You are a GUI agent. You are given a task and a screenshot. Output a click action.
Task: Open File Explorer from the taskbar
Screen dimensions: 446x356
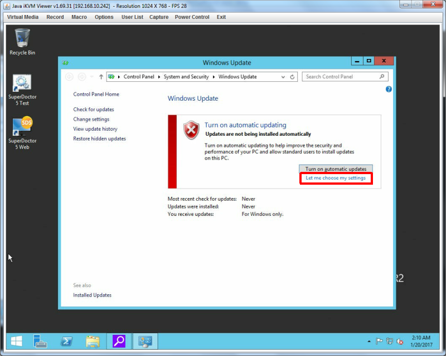coord(93,341)
